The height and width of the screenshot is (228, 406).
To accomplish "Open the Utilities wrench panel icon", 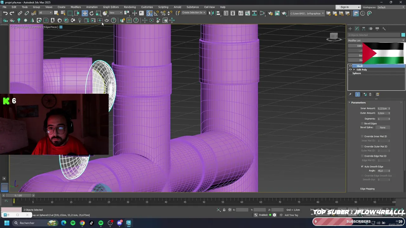I will tap(384, 29).
